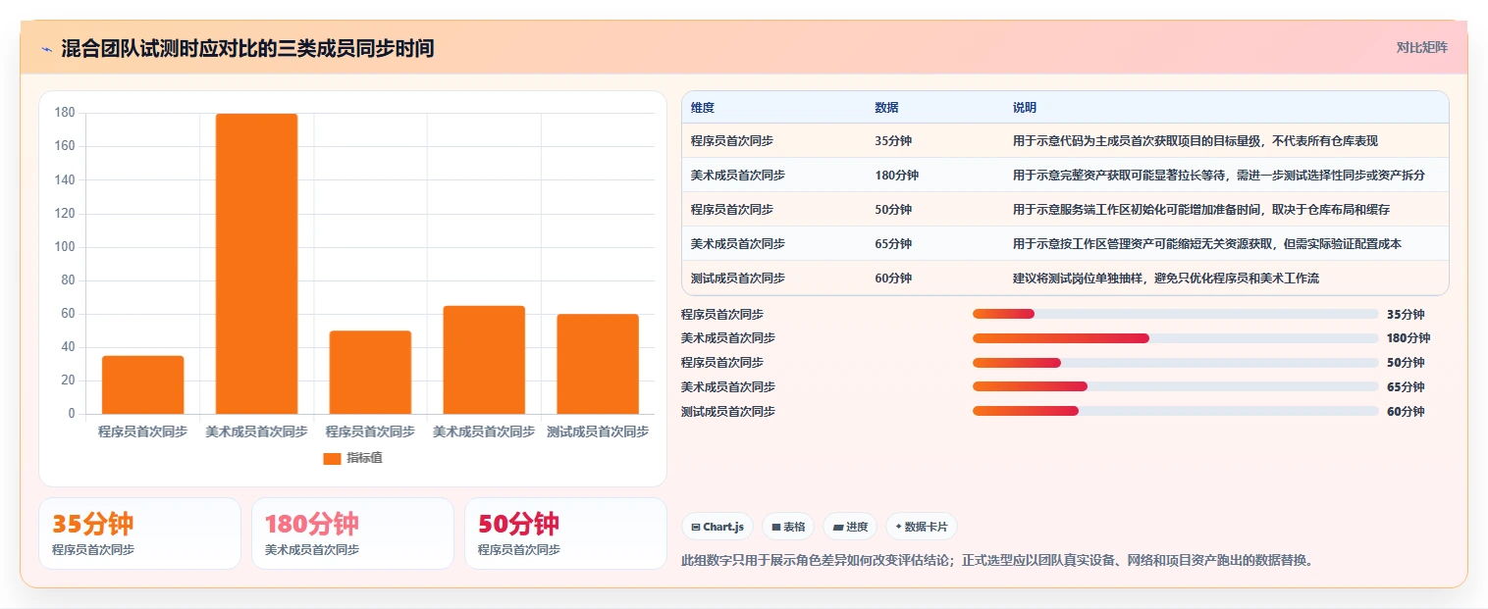Click the small icon before the page title
1488x609 pixels.
[x=46, y=49]
